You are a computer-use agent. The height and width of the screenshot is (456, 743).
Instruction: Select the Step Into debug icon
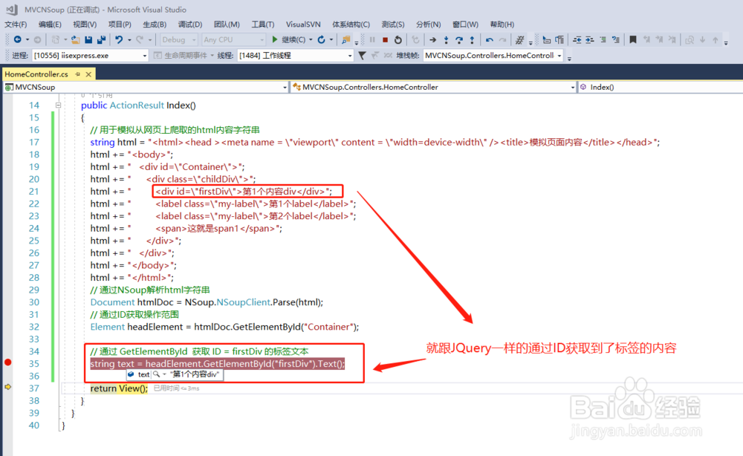click(x=446, y=39)
